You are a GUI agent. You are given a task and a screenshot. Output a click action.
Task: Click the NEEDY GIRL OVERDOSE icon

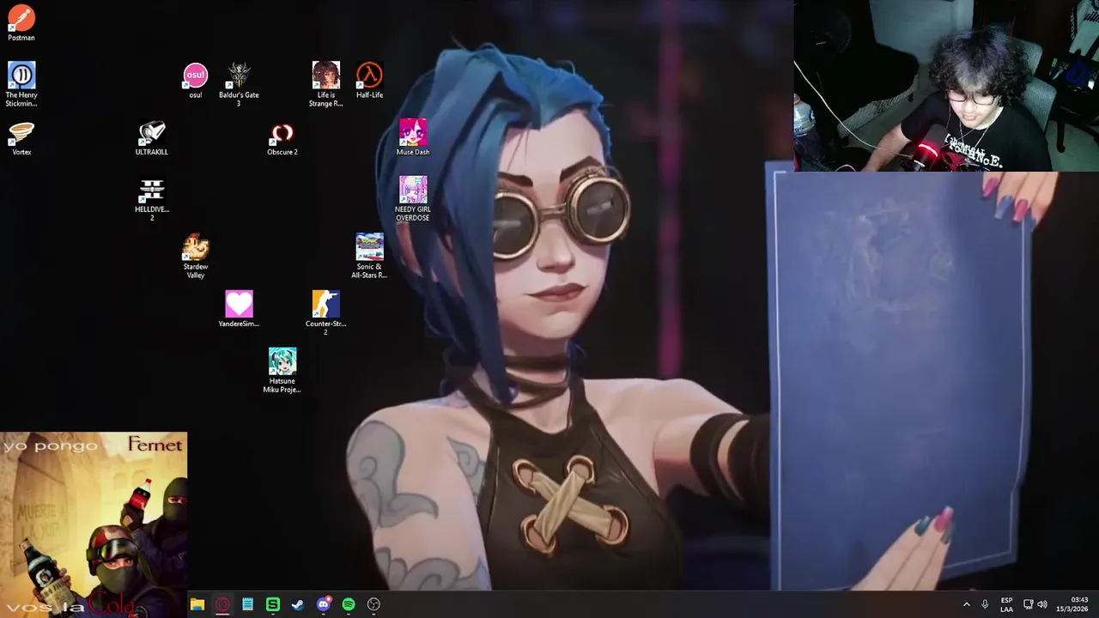coord(412,199)
